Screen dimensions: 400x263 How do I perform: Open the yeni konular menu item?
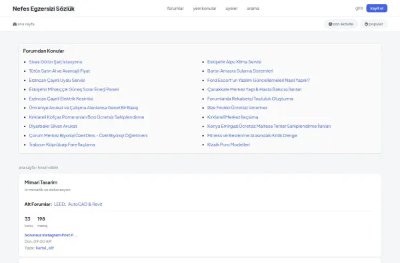pyautogui.click(x=205, y=9)
